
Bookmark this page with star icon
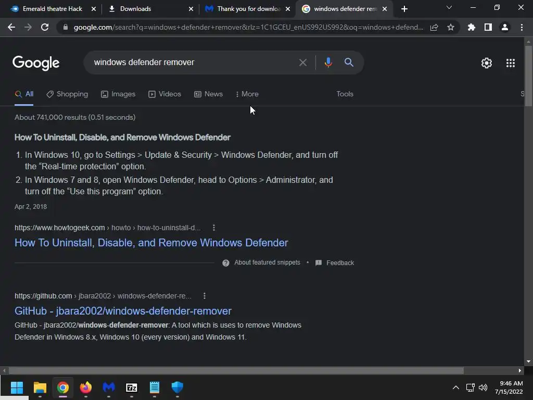(450, 27)
